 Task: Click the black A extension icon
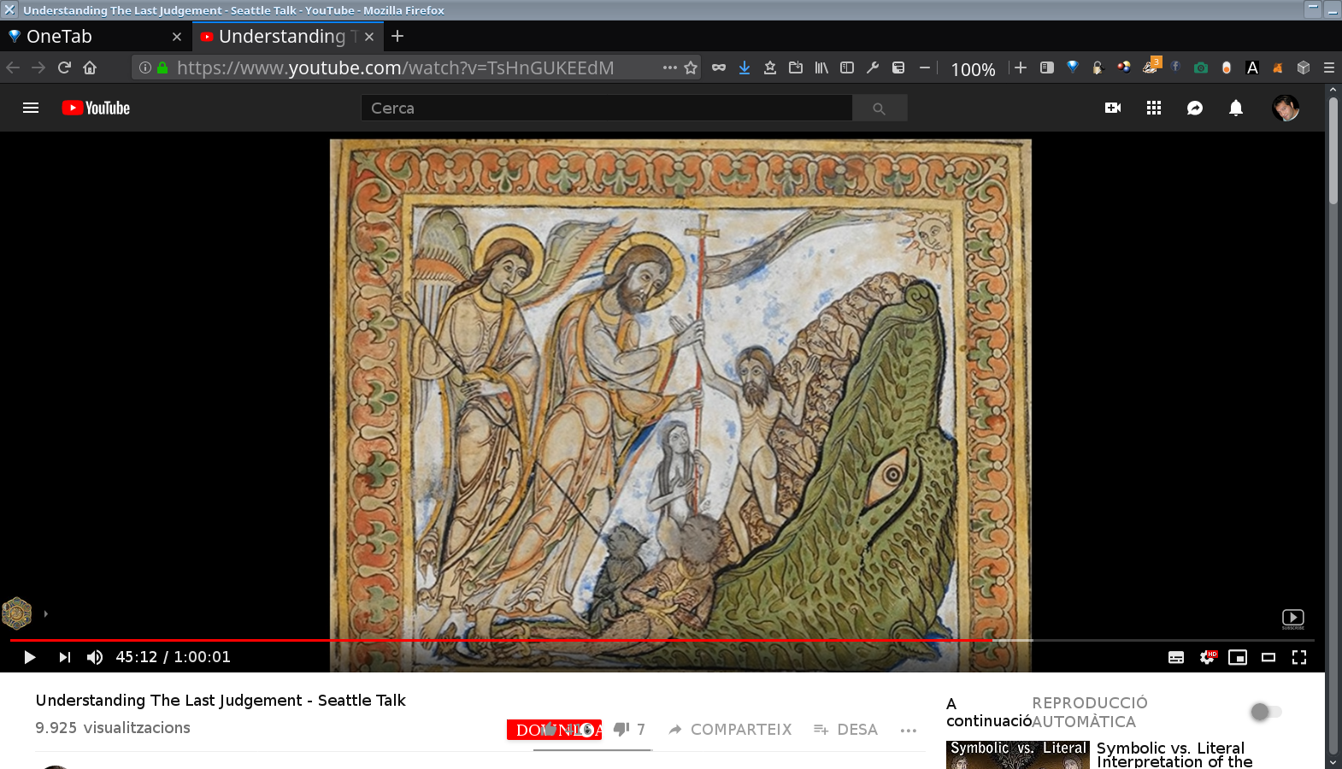click(1252, 68)
